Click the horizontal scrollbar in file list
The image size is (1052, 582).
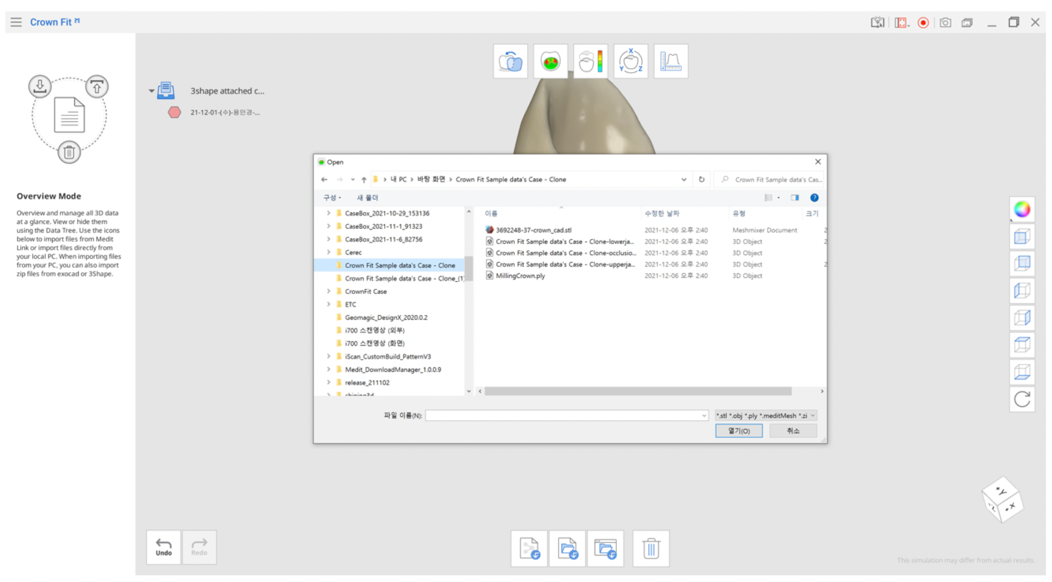coord(638,391)
